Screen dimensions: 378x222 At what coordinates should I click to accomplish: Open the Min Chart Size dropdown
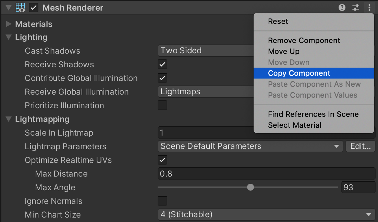pyautogui.click(x=266, y=214)
